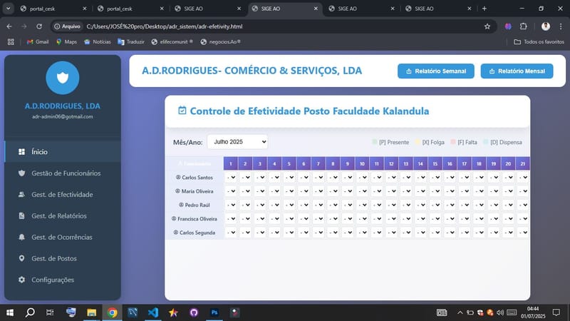Open Pedro Raúl day 10 status dropdown
570x321 pixels.
tap(363, 205)
